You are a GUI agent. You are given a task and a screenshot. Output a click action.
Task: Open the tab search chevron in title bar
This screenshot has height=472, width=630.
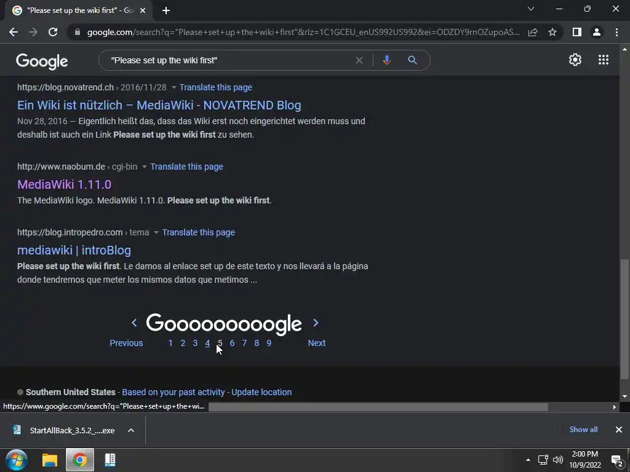pos(531,9)
